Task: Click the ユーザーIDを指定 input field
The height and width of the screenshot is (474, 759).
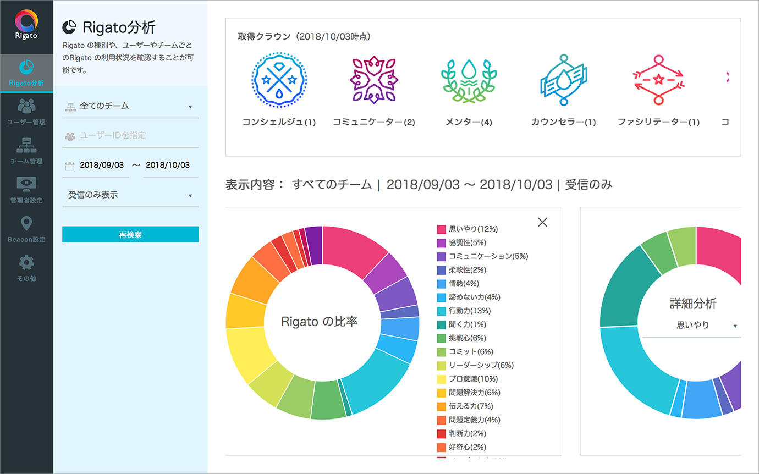Action: click(130, 136)
